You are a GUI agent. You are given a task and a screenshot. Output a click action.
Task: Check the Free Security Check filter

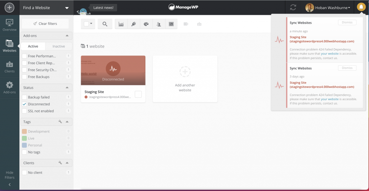coord(24,70)
